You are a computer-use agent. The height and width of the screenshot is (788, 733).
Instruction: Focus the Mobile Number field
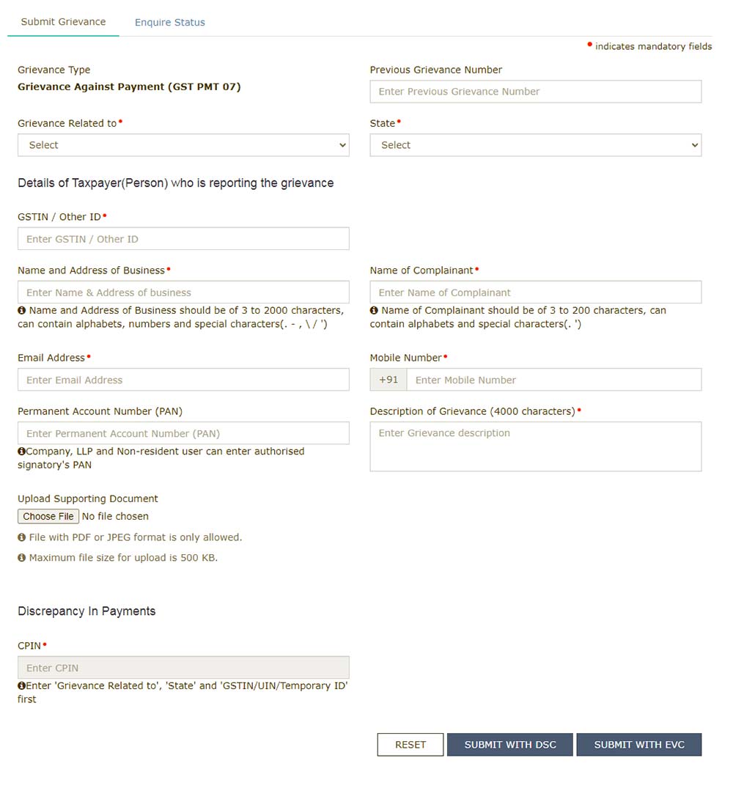pos(553,380)
